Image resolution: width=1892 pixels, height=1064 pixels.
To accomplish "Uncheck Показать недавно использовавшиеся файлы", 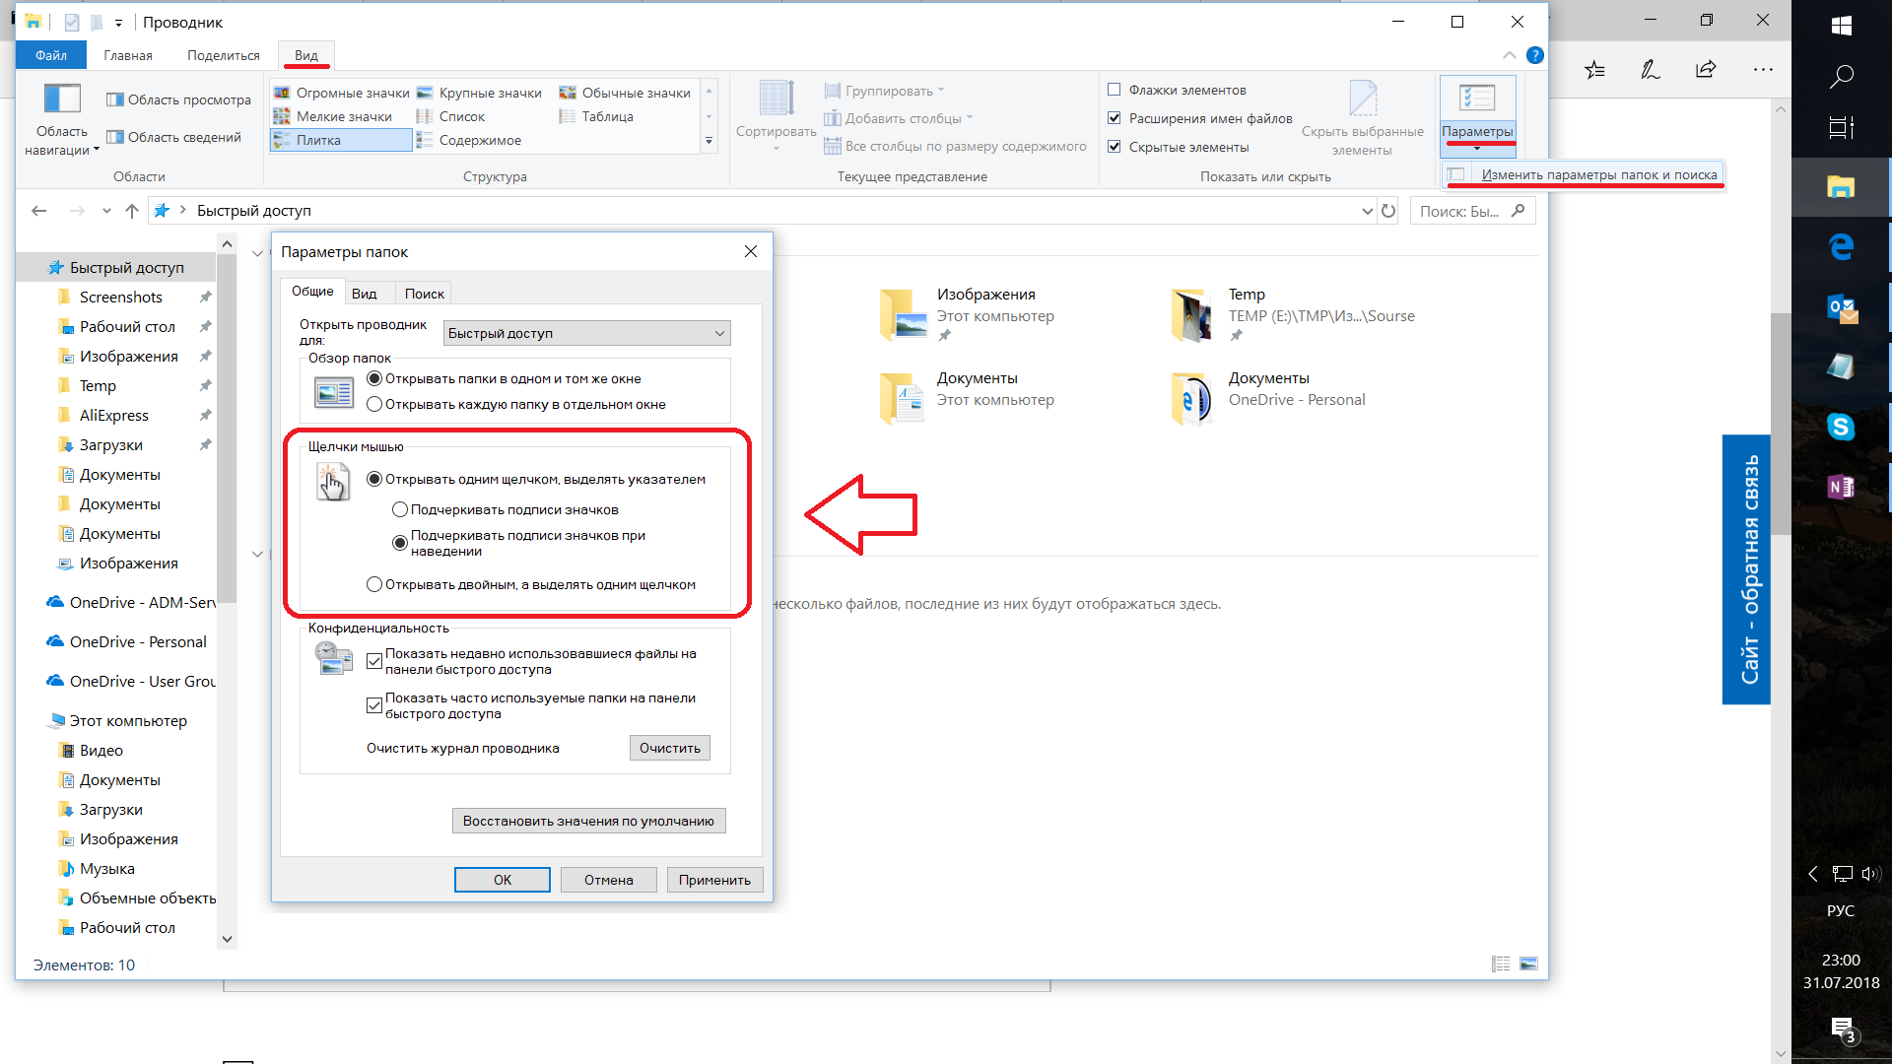I will 374,661.
